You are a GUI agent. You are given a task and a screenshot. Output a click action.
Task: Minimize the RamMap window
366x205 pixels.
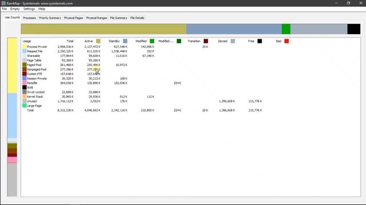click(x=336, y=3)
